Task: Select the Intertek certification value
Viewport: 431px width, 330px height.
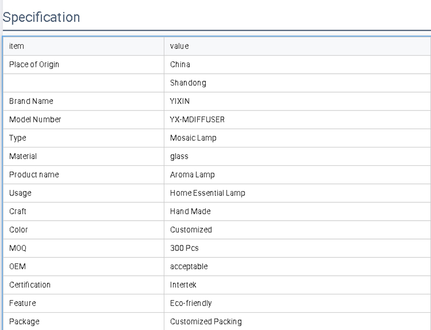Action: point(184,285)
